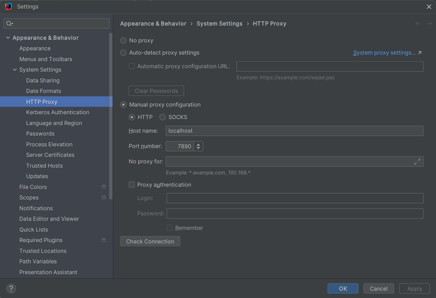436x298 pixels.
Task: Select the No proxy radio button
Action: click(x=123, y=41)
